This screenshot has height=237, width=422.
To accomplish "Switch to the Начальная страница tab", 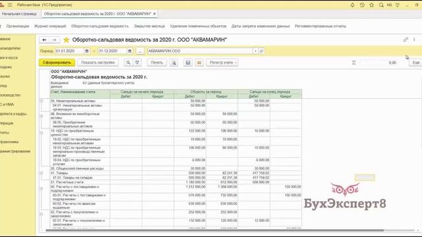I will pos(19,14).
